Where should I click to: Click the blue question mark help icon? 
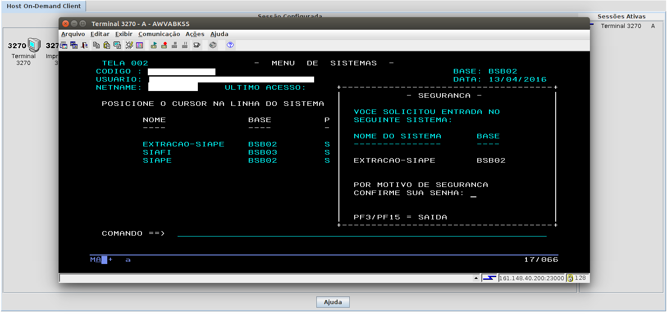[230, 45]
